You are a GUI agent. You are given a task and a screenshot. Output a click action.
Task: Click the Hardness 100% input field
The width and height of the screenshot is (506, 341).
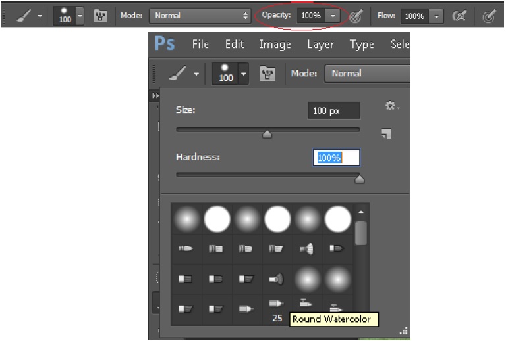[x=336, y=158]
